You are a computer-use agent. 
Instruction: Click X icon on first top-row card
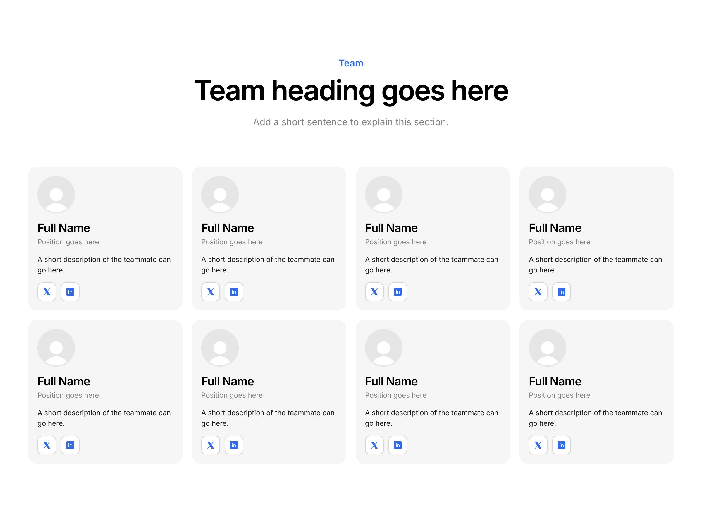(47, 292)
